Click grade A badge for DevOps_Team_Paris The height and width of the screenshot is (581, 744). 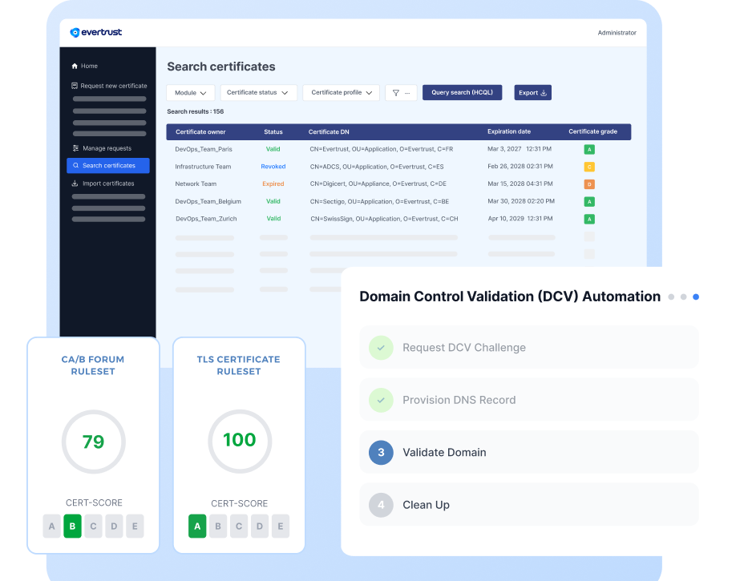pyautogui.click(x=589, y=149)
